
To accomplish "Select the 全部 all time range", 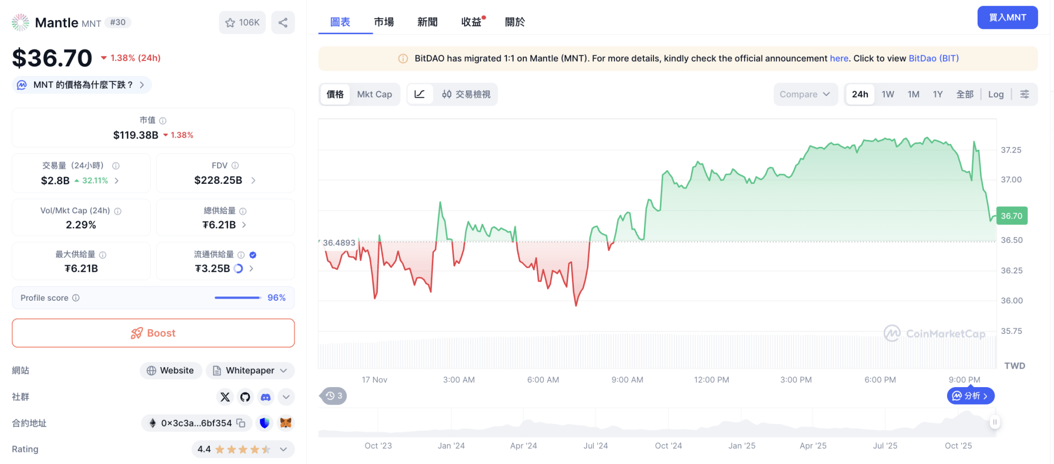I will coord(965,94).
